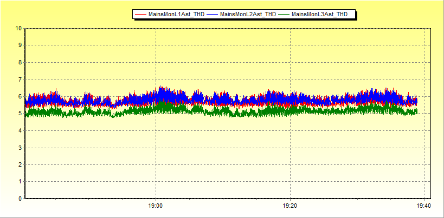Click the green line sample in the legend
The height and width of the screenshot is (218, 444).
284,15
